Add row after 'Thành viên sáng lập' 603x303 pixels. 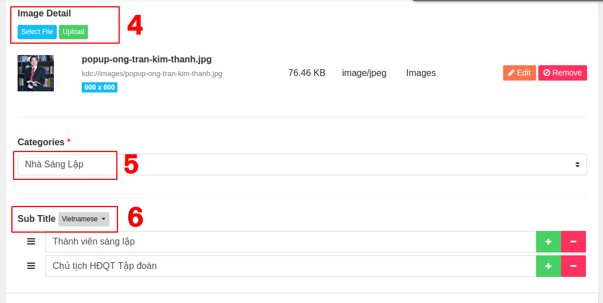[549, 242]
